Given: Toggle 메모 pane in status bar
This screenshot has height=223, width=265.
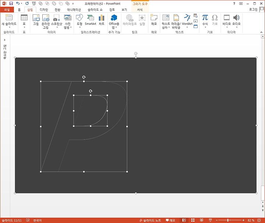Looking at the screenshot, I should (x=170, y=220).
